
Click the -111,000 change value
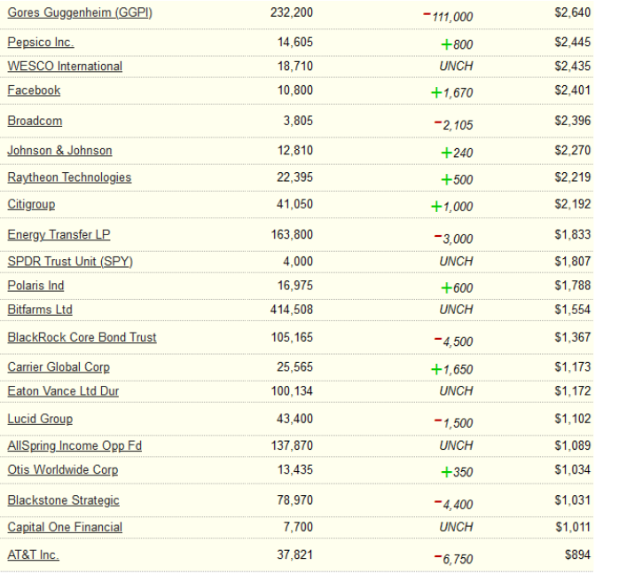click(x=448, y=17)
